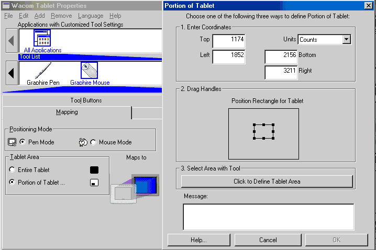Click the Message text box

[x=268, y=217]
